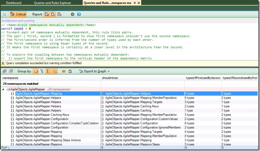Click '4 types' in the selected row
The width and height of the screenshot is (260, 151).
pyautogui.click(x=190, y=94)
